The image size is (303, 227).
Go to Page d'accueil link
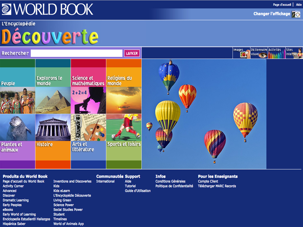(282, 5)
